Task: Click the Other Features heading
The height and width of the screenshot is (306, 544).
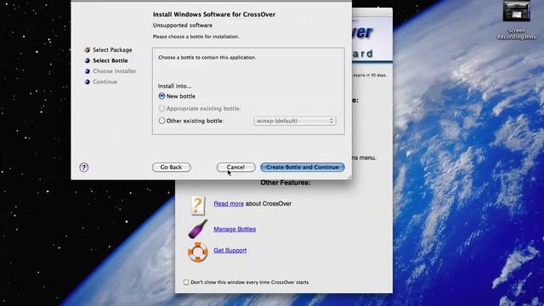Action: tap(286, 183)
